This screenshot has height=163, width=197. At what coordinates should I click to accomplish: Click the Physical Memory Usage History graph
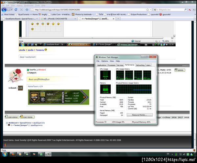134,89
